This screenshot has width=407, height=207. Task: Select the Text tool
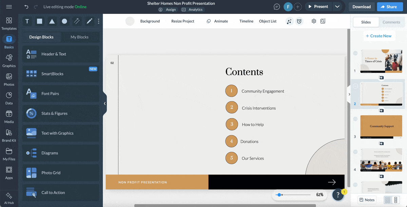(x=27, y=21)
